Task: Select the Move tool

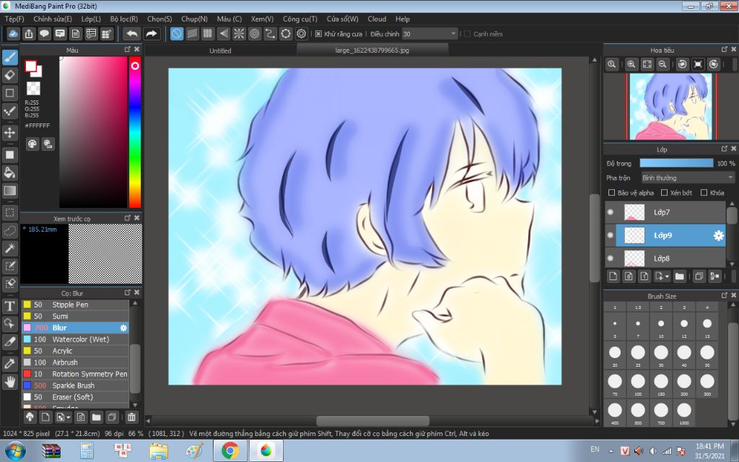Action: (x=10, y=133)
